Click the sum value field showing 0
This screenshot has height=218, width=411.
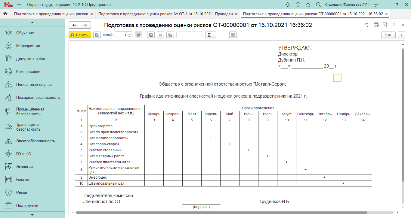[x=190, y=35]
